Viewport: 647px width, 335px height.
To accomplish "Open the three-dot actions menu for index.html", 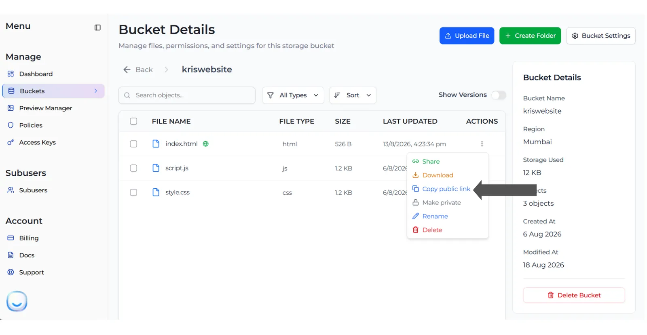I will coord(482,144).
